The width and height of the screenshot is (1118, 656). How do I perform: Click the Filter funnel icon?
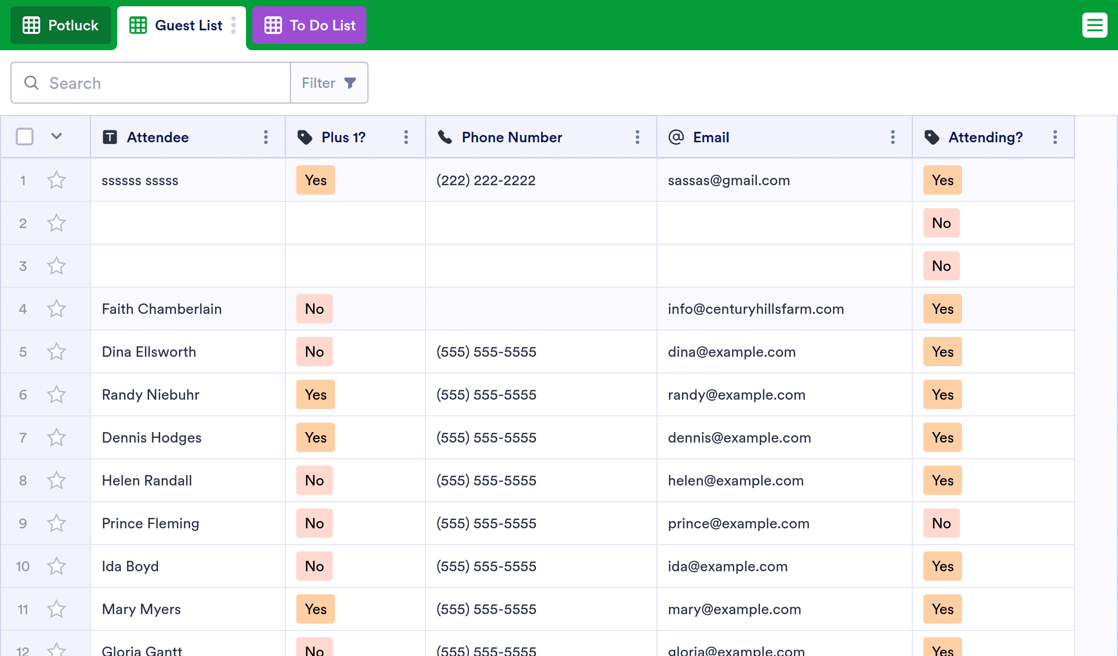[350, 83]
